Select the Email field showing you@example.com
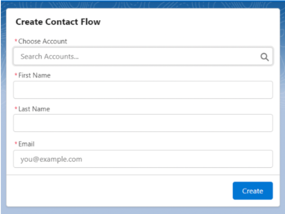 143,159
